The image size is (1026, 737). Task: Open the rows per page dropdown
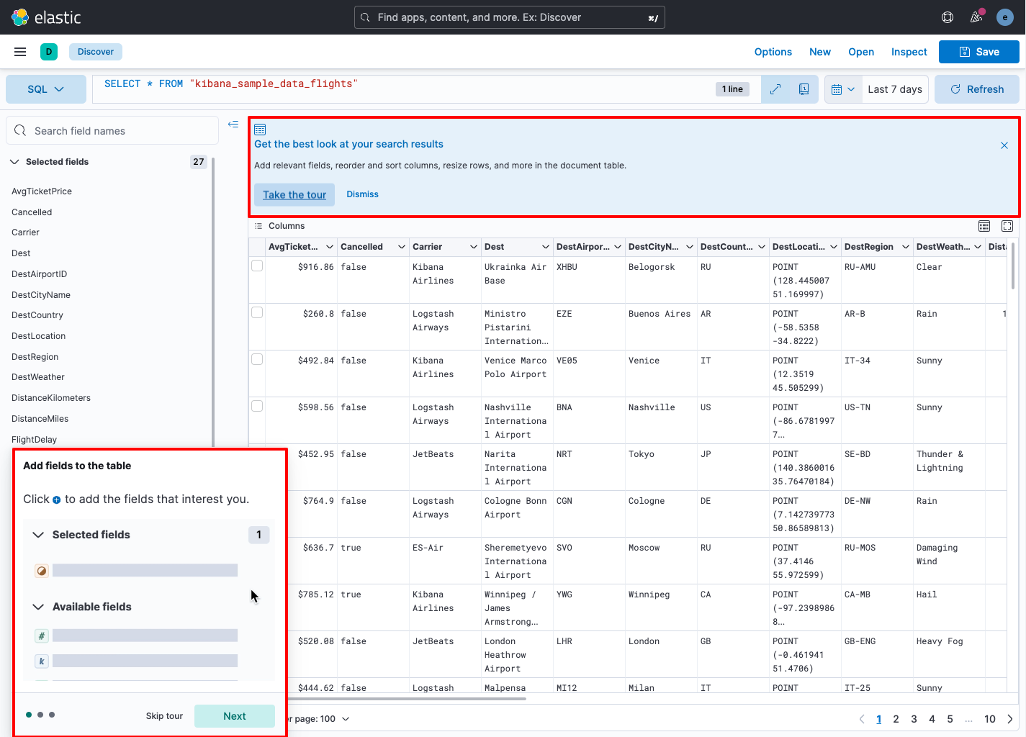(319, 719)
